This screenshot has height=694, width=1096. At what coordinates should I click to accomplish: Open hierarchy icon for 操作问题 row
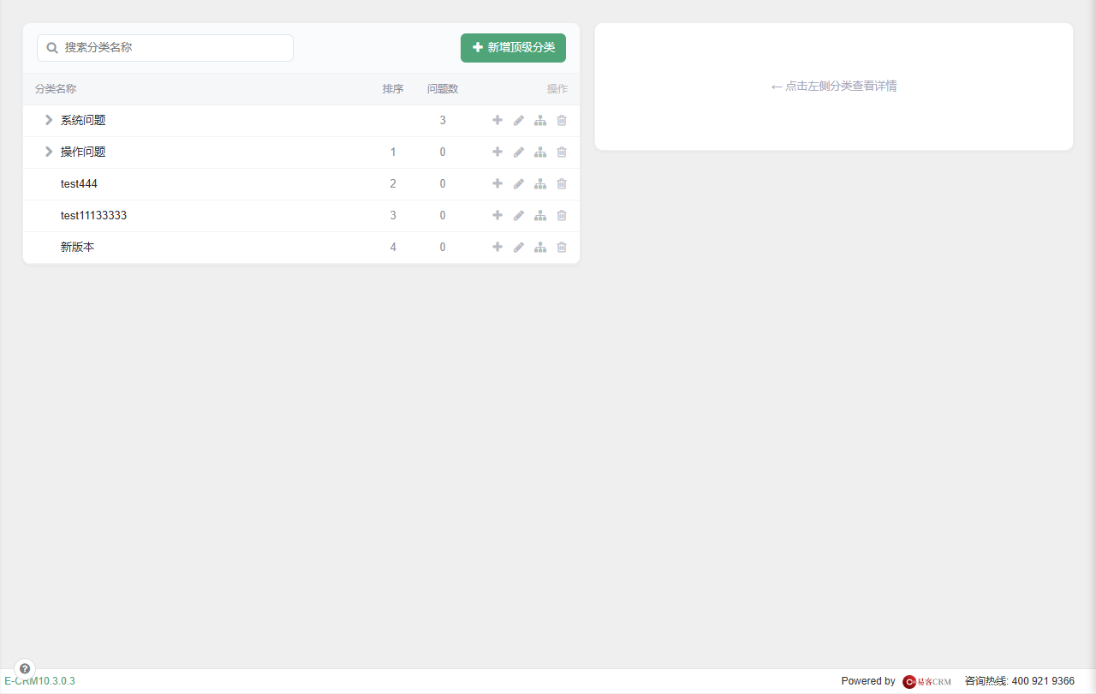pyautogui.click(x=540, y=153)
